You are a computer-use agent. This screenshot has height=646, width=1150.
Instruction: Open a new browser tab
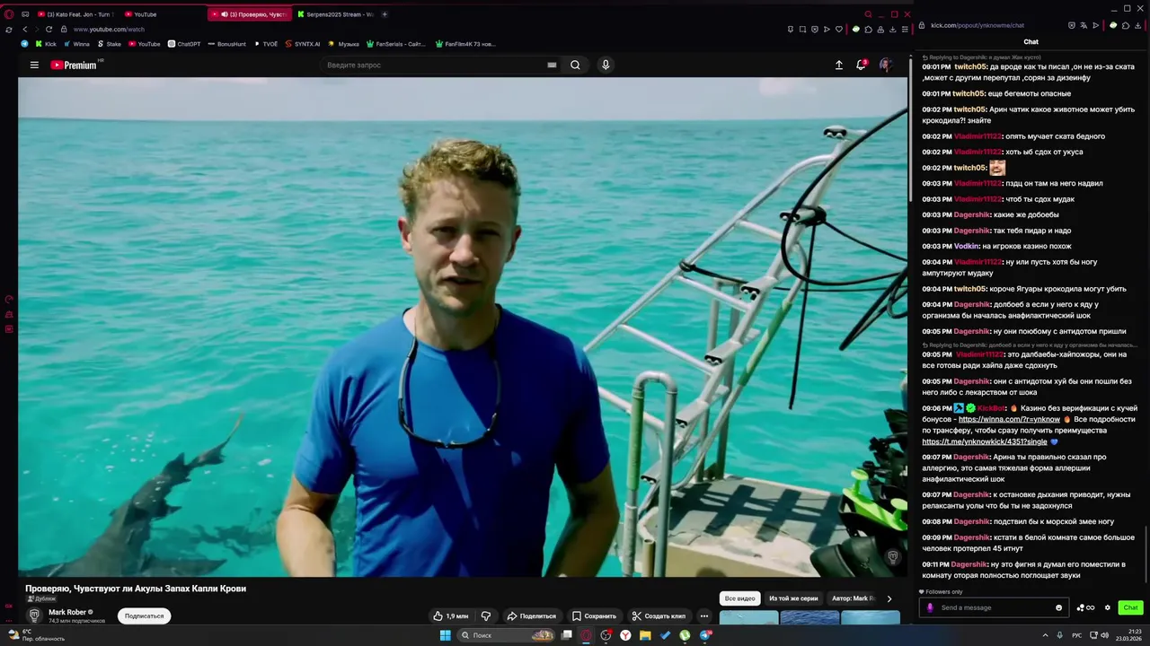click(x=385, y=14)
